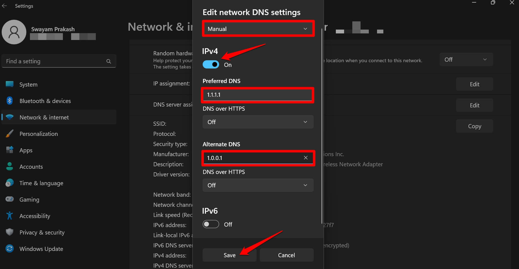Image resolution: width=519 pixels, height=269 pixels.
Task: Toggle IPv4 off
Action: [211, 64]
